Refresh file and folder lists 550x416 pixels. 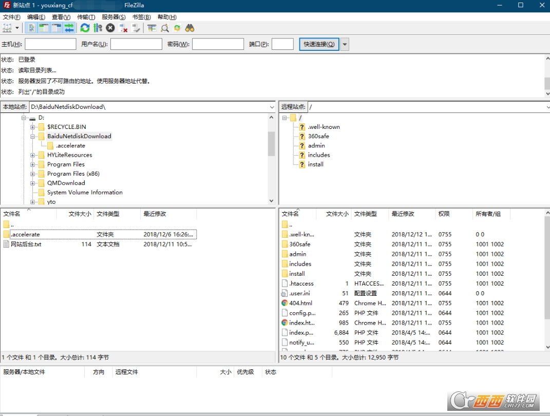pyautogui.click(x=85, y=28)
